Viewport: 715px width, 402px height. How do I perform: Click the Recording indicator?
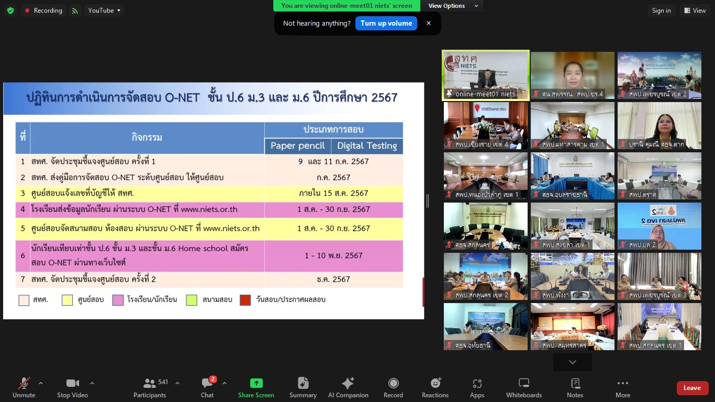(43, 10)
